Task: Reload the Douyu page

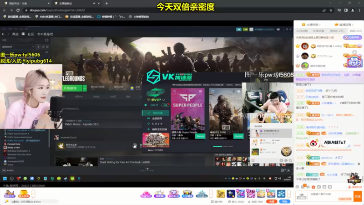Action: (18, 10)
